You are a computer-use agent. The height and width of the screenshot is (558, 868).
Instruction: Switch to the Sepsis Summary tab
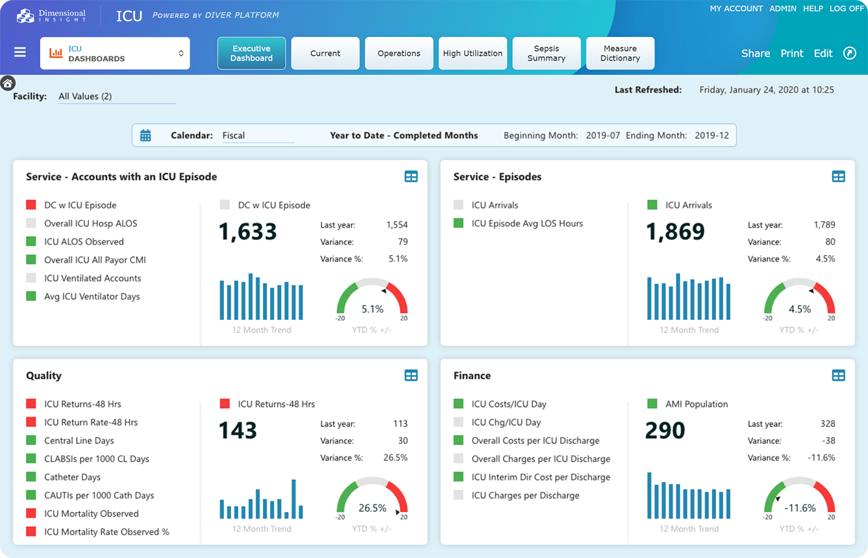(x=546, y=53)
